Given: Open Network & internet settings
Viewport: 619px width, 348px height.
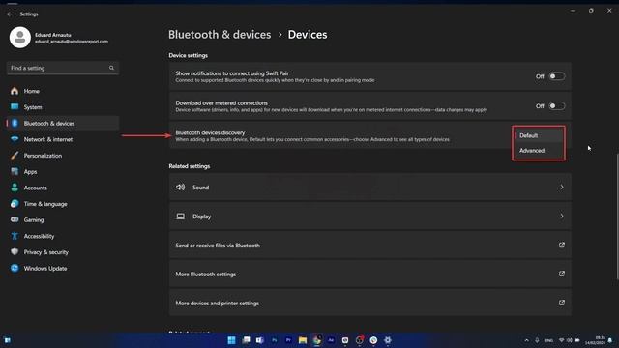Looking at the screenshot, I should click(x=63, y=139).
